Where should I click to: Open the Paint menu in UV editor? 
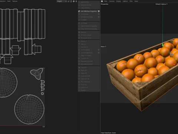[x=9, y=1]
